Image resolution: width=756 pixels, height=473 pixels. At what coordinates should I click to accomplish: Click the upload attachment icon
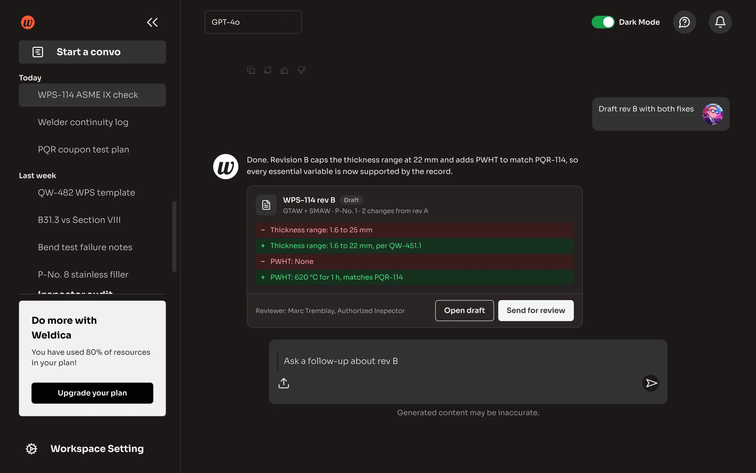tap(283, 383)
